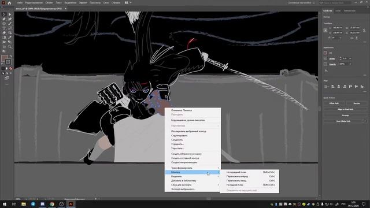Open Chrome from the Windows taskbar
This screenshot has height=208, width=370.
point(52,204)
